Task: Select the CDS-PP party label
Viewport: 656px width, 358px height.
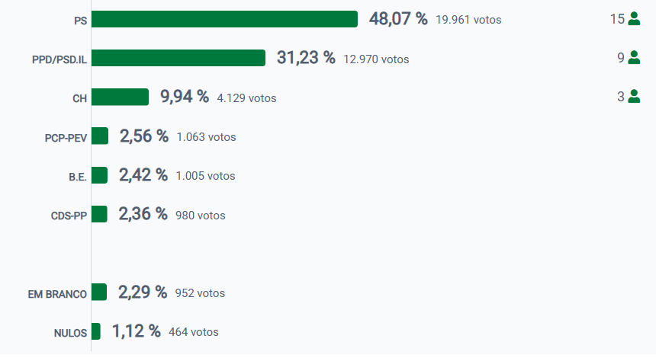Action: pos(68,216)
